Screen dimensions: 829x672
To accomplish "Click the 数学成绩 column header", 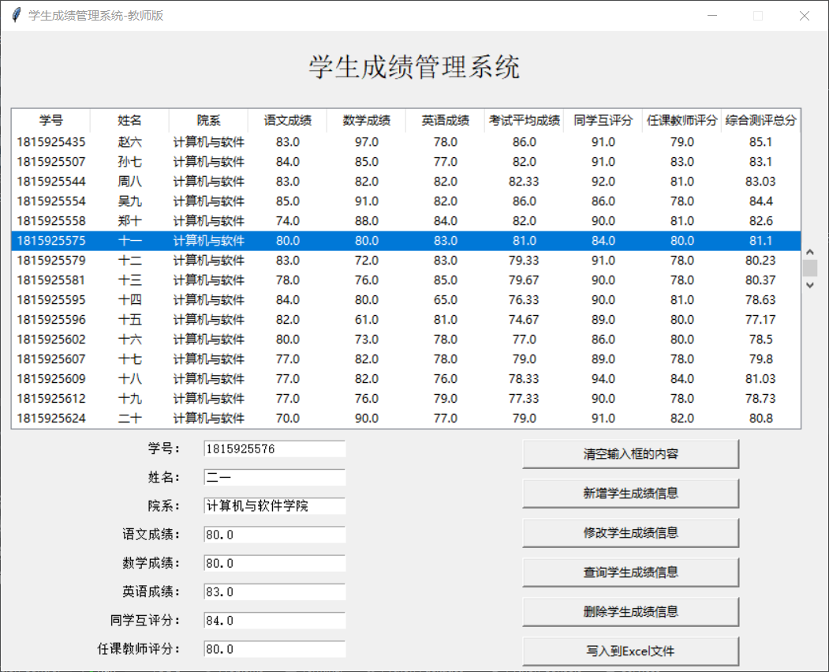I will tap(366, 121).
